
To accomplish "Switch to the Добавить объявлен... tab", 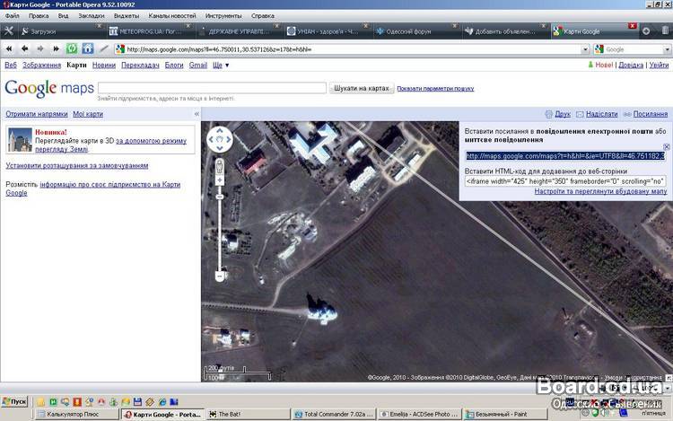I will (x=505, y=31).
